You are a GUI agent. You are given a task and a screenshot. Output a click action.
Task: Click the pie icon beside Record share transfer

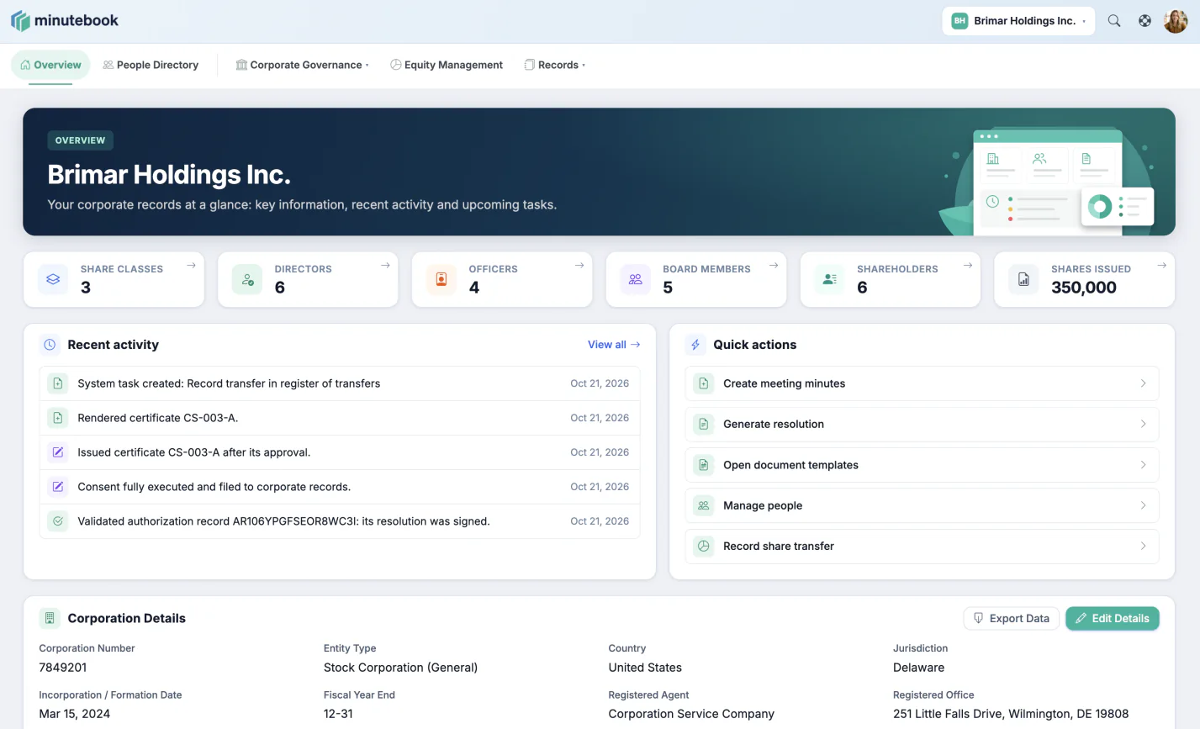[x=704, y=546]
